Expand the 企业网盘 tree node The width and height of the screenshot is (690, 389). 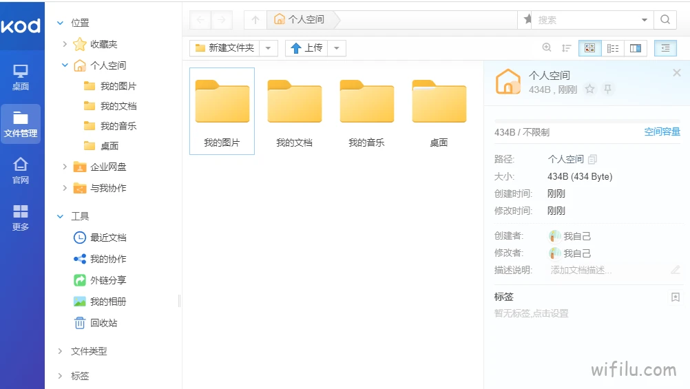(x=65, y=167)
